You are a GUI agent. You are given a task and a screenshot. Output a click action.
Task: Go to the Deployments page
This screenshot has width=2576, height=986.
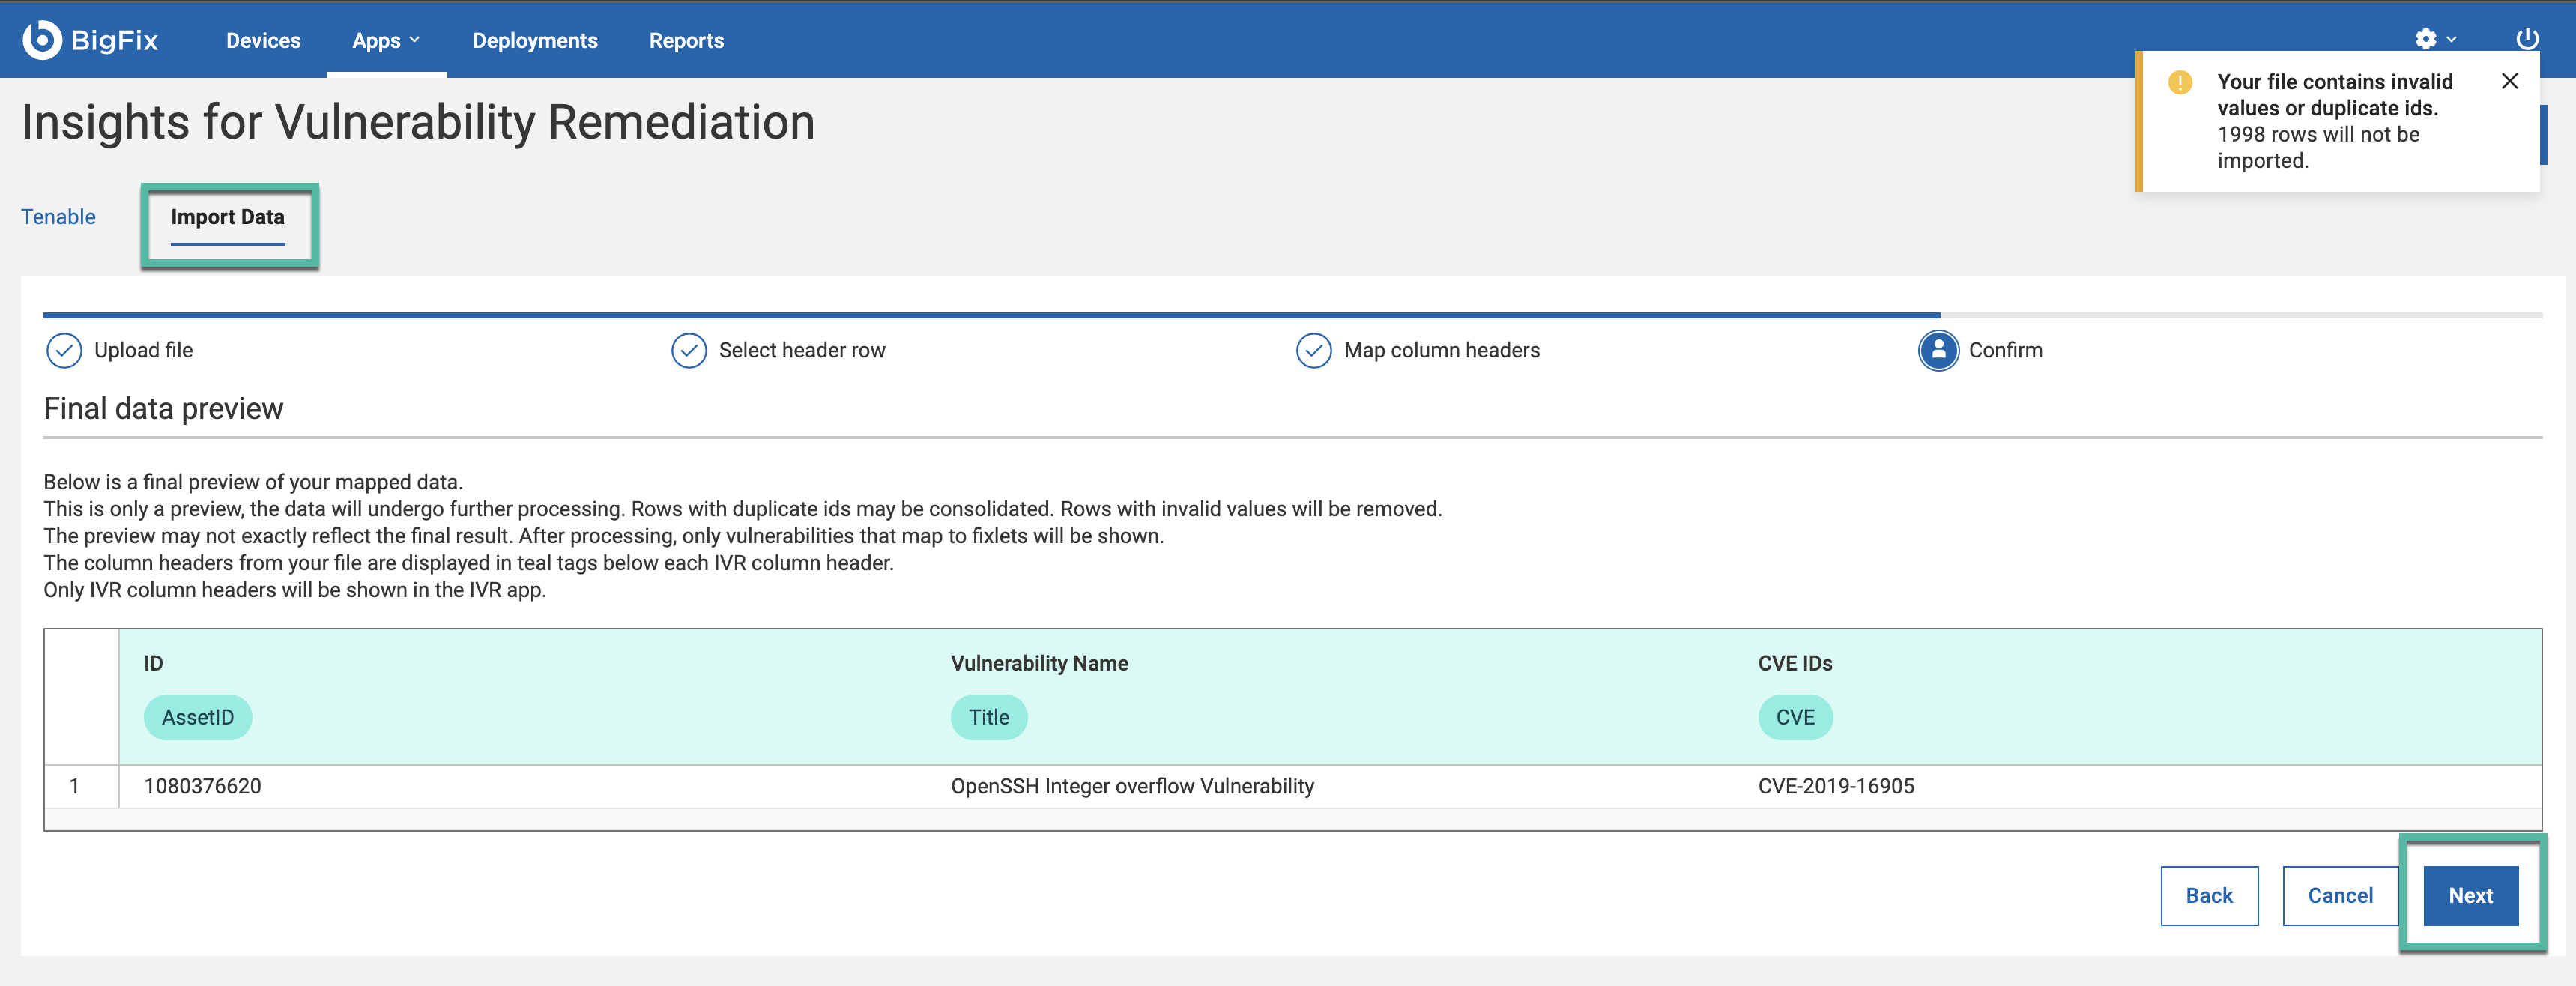pyautogui.click(x=535, y=41)
